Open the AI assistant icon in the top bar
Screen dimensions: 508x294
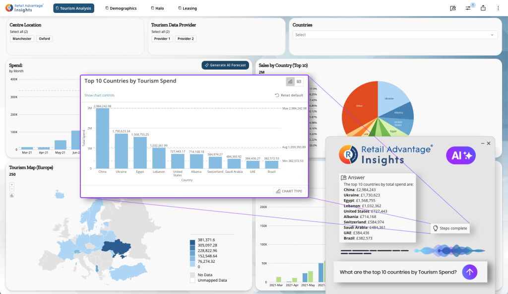452,8
